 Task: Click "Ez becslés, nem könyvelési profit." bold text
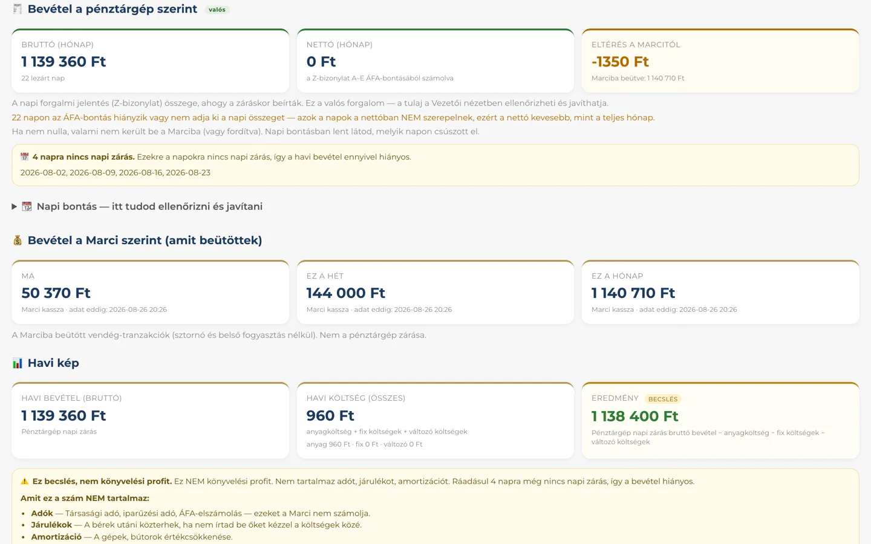pos(102,482)
